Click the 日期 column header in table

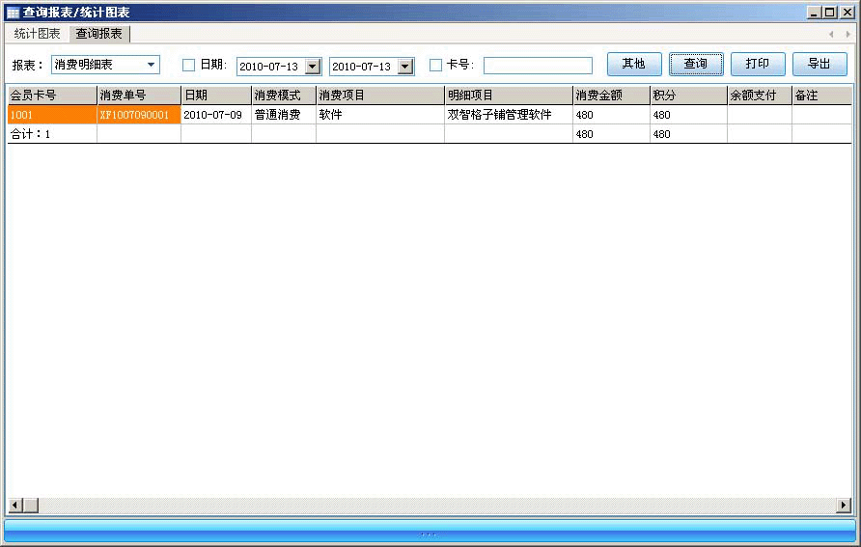point(216,96)
